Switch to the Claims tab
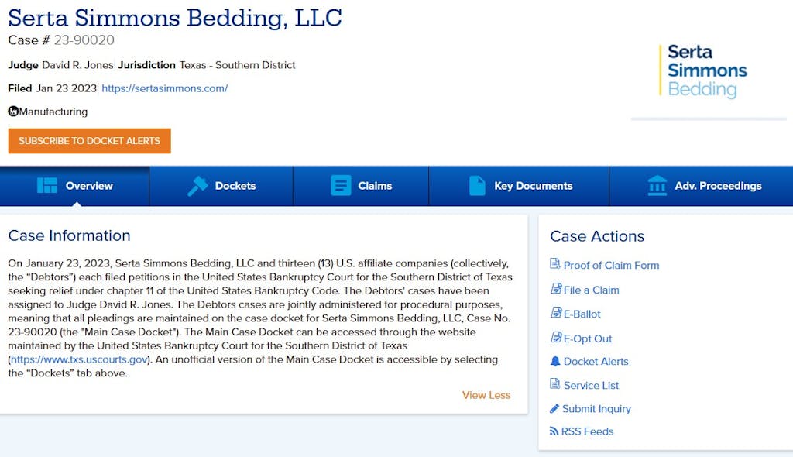This screenshot has height=457, width=793. coord(361,186)
